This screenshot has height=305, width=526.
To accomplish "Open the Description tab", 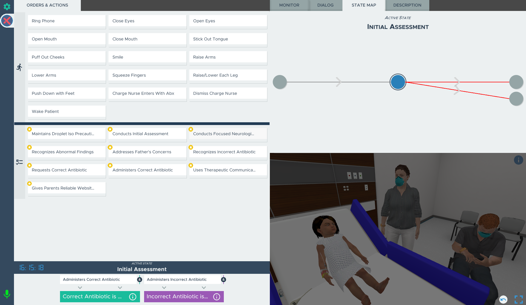I will pos(407,5).
